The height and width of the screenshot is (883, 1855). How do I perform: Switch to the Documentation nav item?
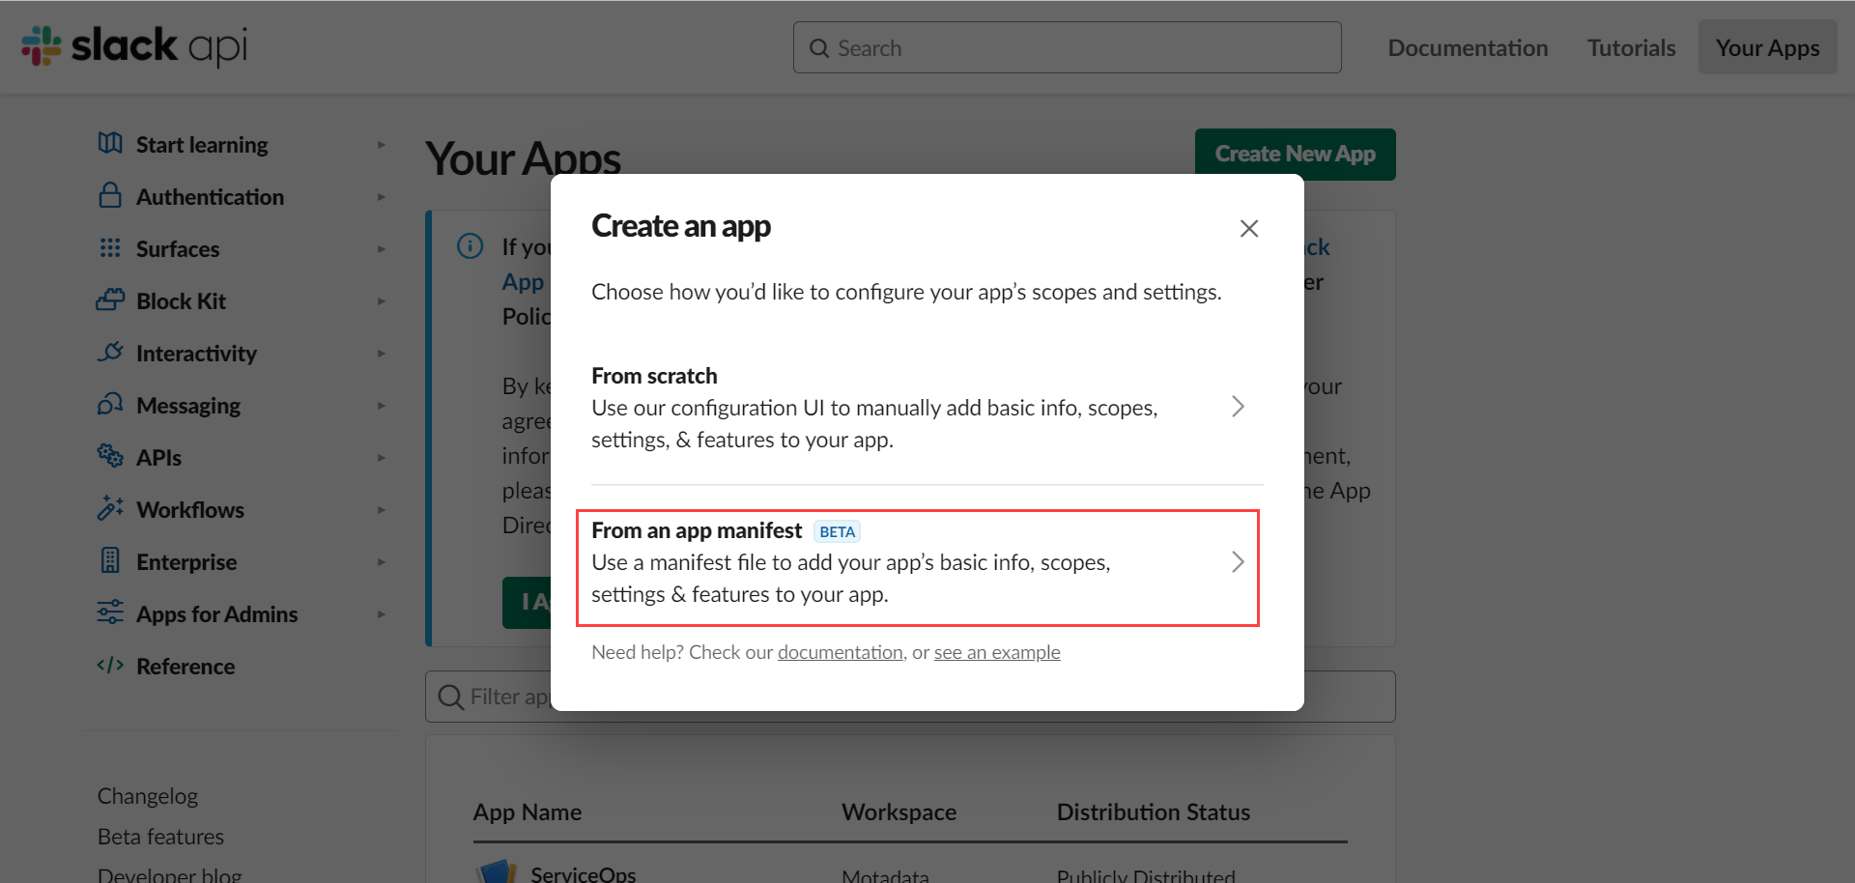click(x=1467, y=46)
